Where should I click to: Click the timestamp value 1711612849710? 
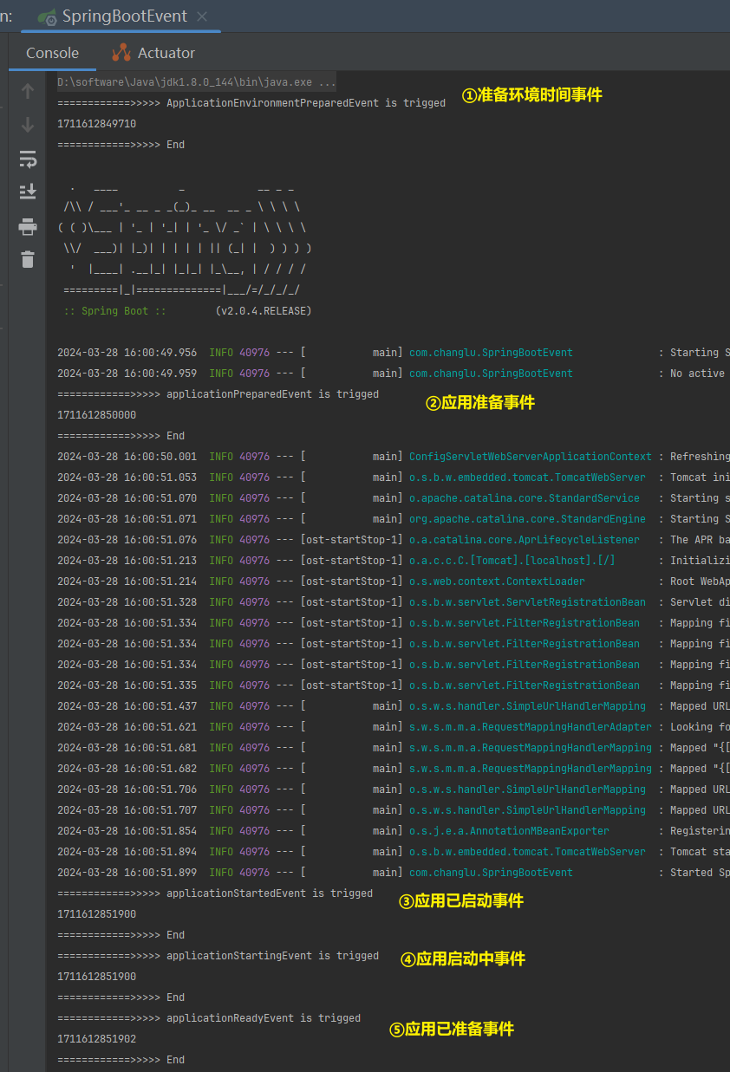[x=96, y=124]
